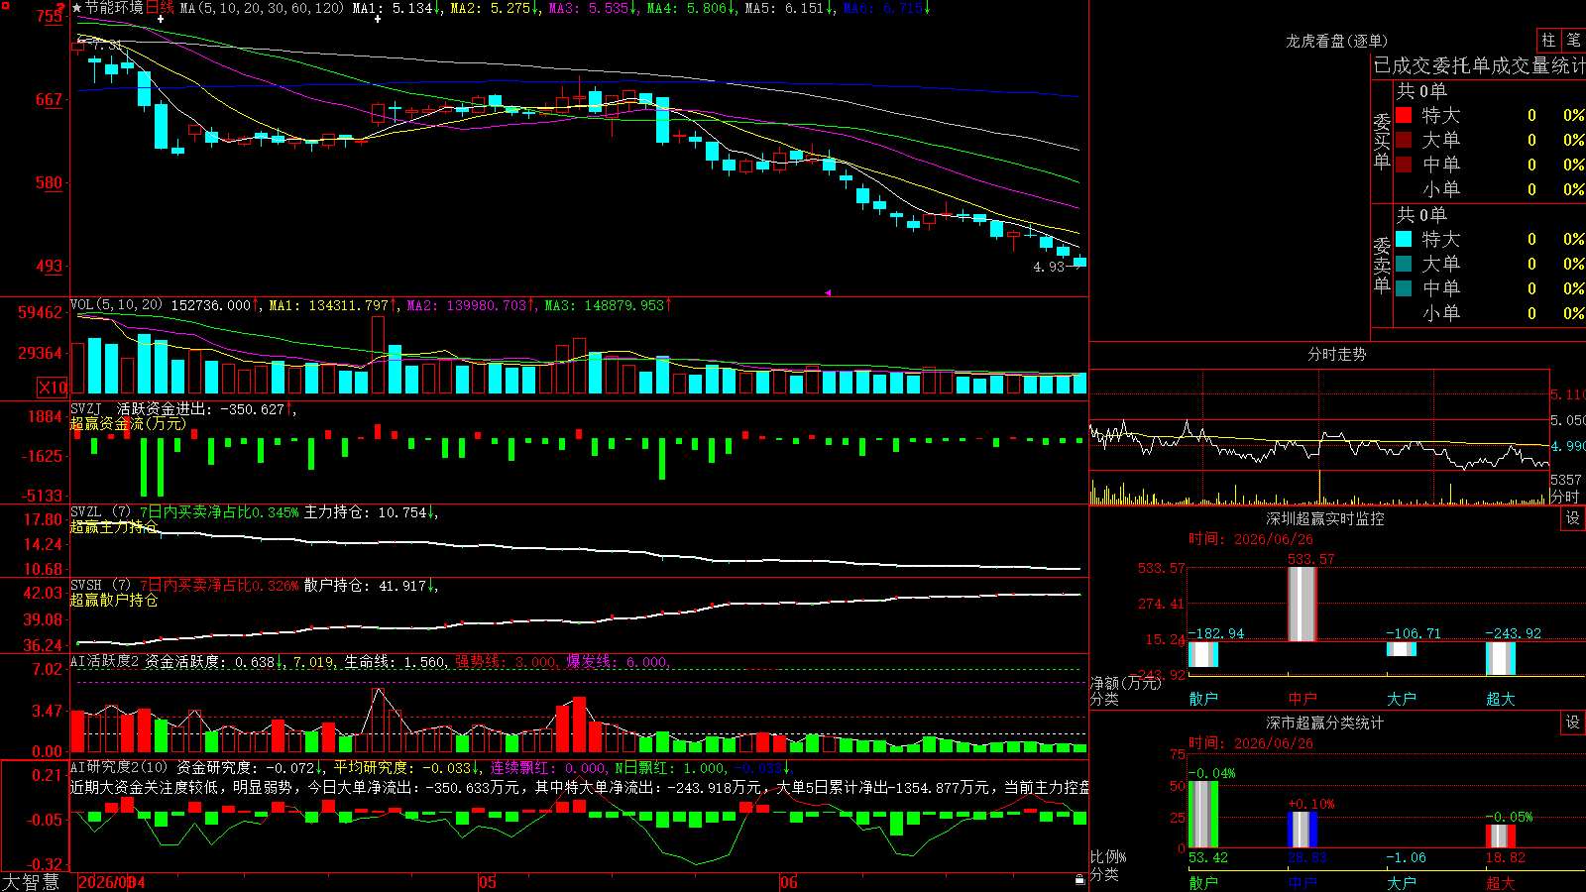Click the MA(5,10,20,30,60,120) indicator label
1586x892 pixels.
coord(262,8)
